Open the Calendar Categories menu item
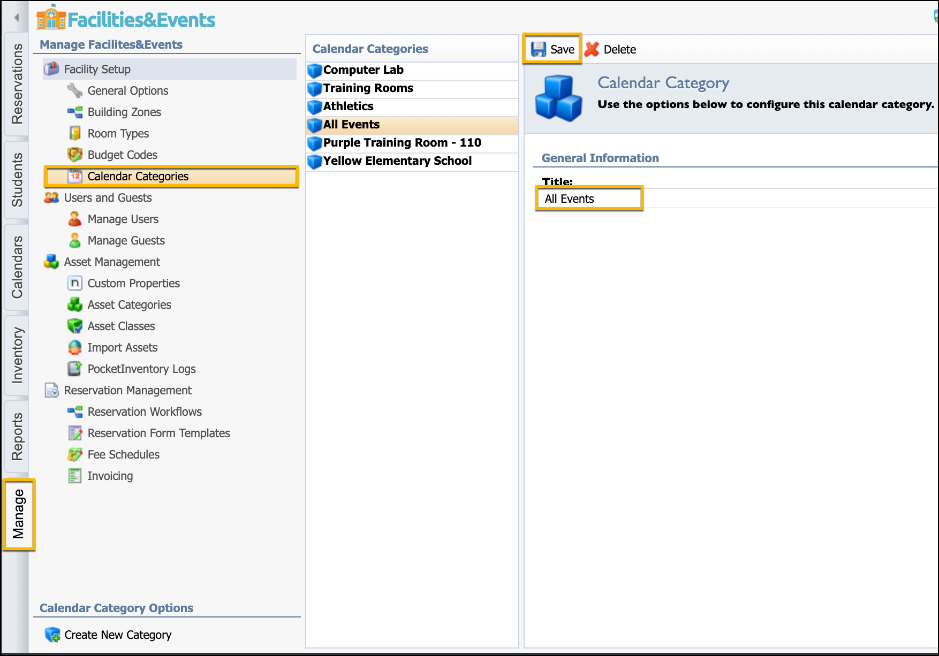 [x=171, y=176]
